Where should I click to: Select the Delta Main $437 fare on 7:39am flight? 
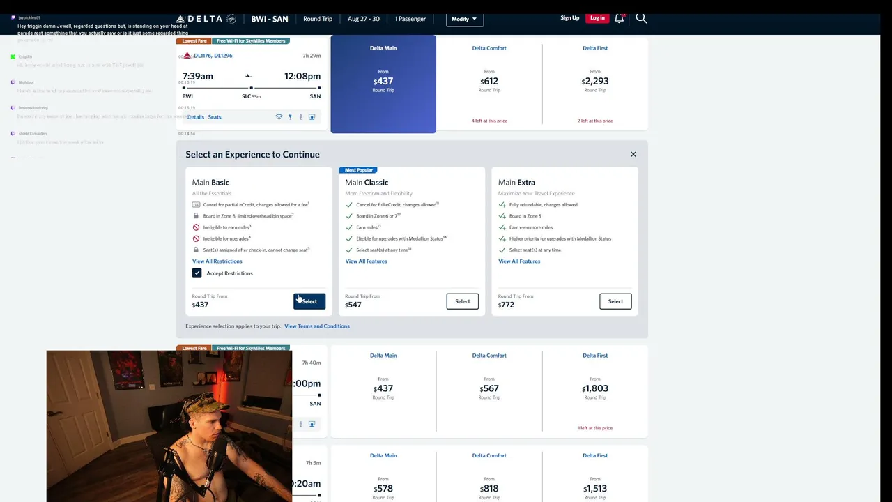tap(383, 84)
